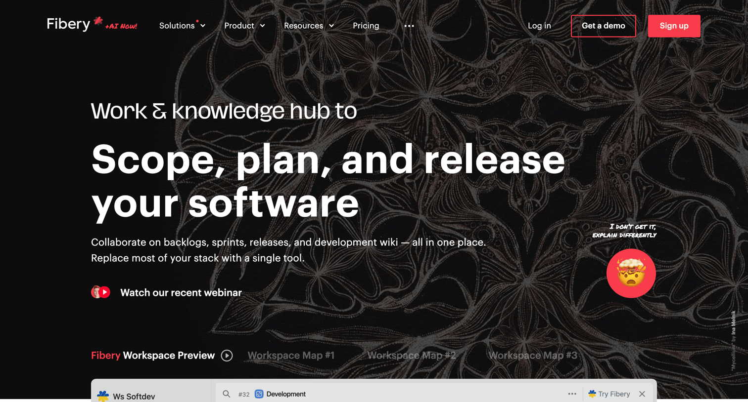Expand the Solutions dropdown menu
Screen dimensions: 748x402
coord(182,26)
